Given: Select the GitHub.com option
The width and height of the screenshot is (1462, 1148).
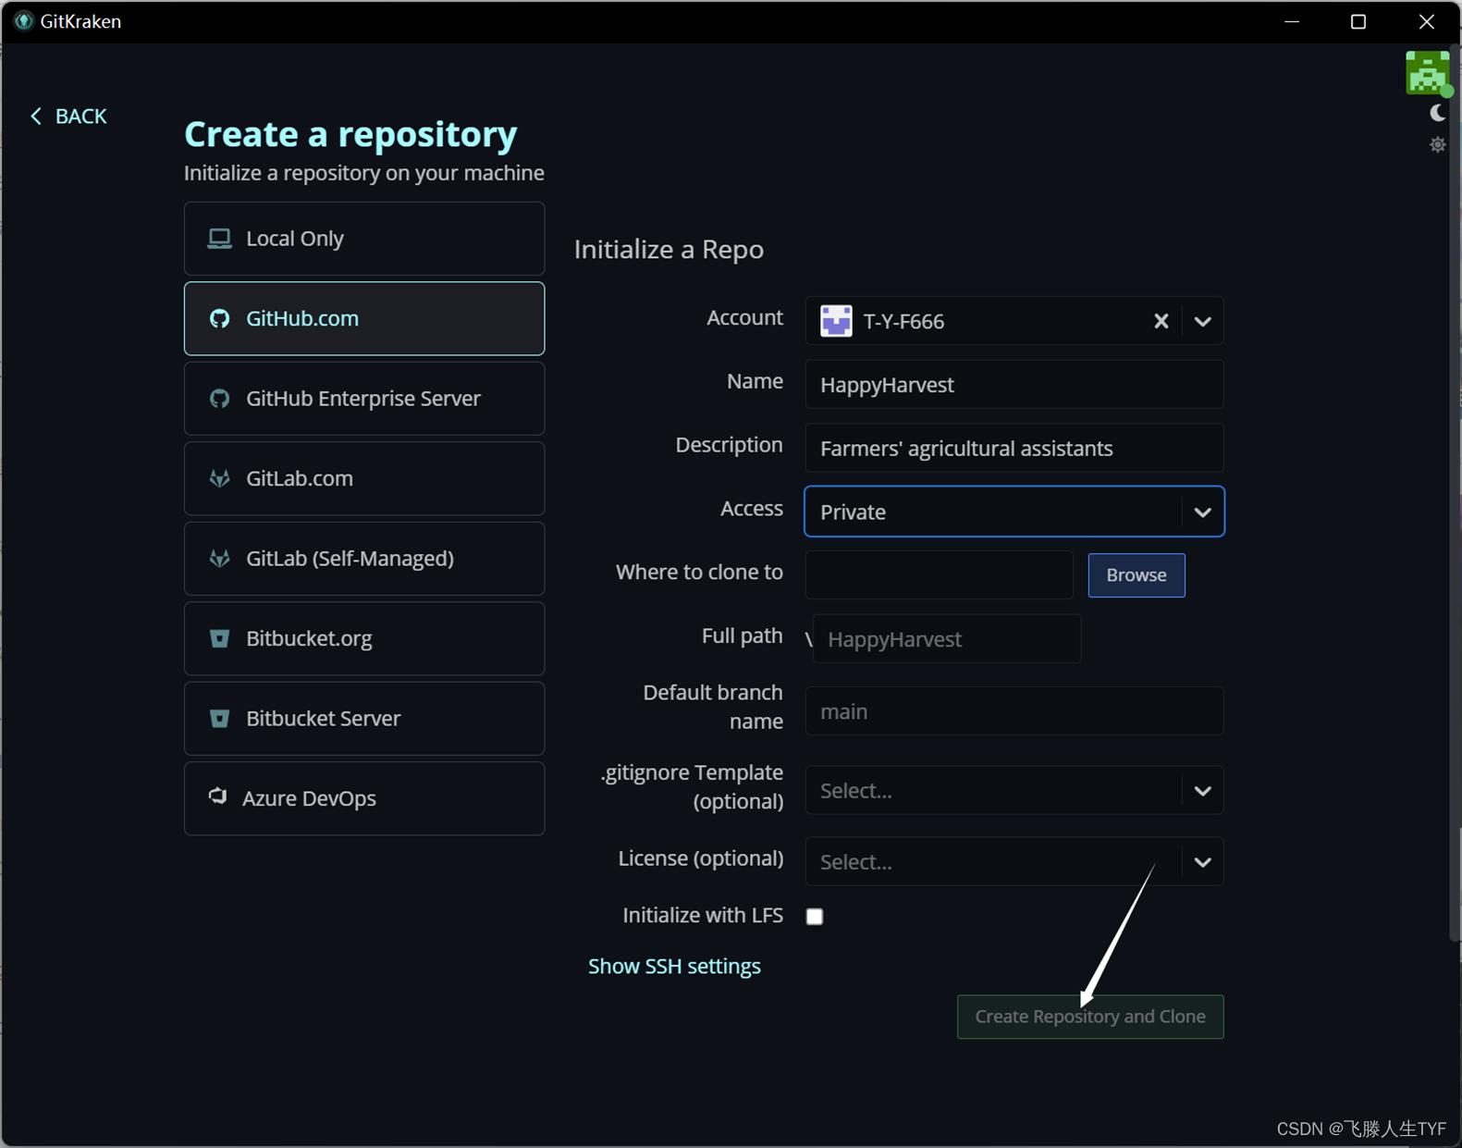Looking at the screenshot, I should point(364,318).
